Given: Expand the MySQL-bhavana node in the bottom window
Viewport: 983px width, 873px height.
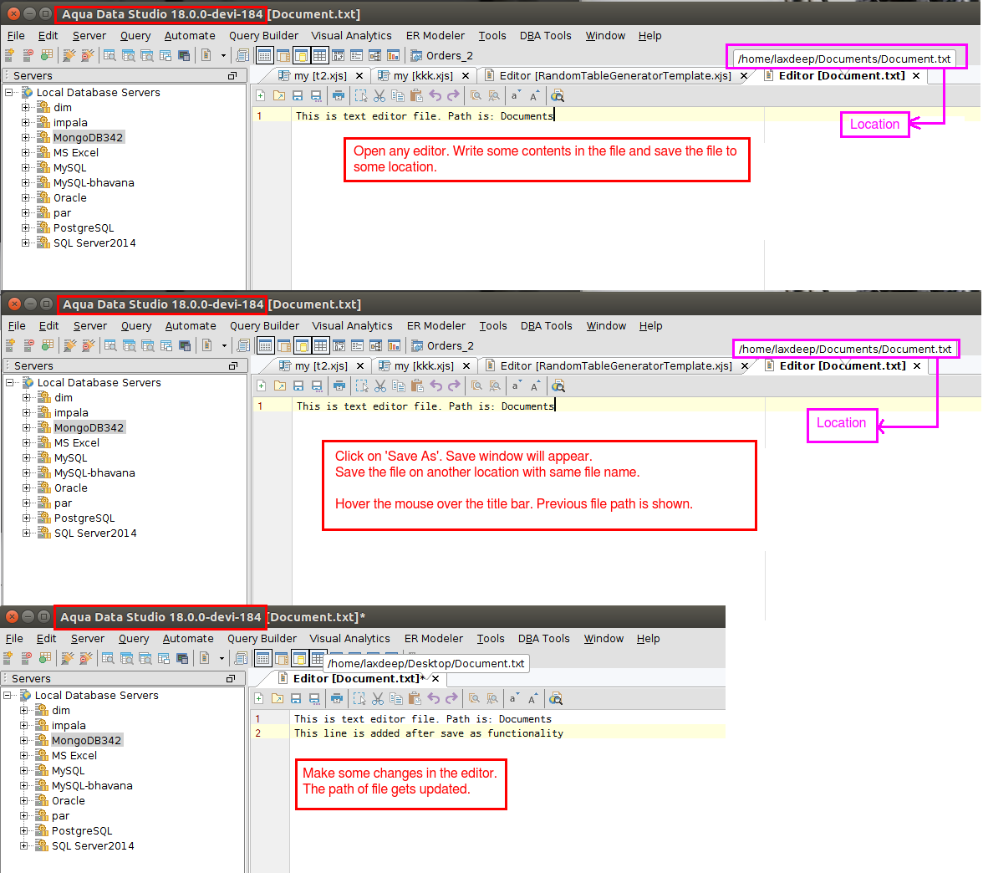Looking at the screenshot, I should [23, 786].
